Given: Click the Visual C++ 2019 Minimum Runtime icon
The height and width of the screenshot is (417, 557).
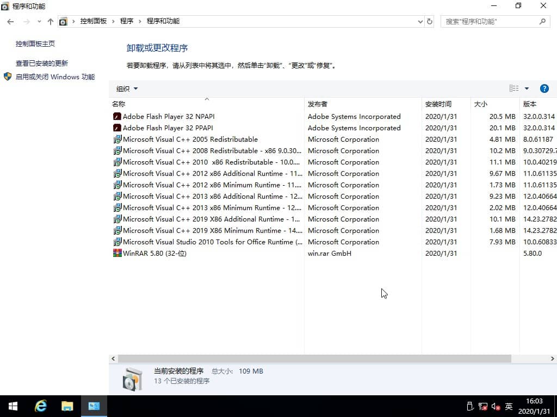Looking at the screenshot, I should tap(117, 230).
